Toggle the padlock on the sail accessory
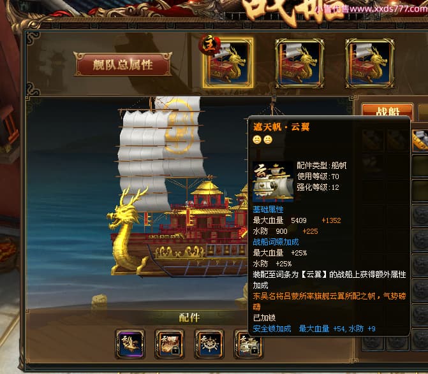The height and width of the screenshot is (374, 428). click(255, 350)
